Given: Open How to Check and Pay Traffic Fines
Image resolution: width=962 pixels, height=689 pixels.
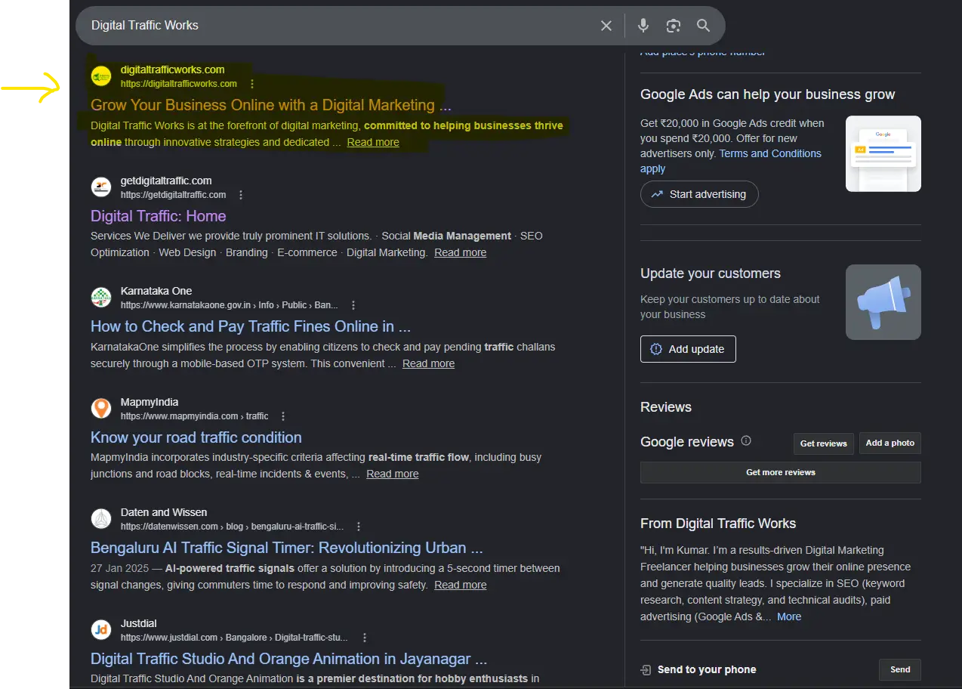Looking at the screenshot, I should tap(251, 326).
